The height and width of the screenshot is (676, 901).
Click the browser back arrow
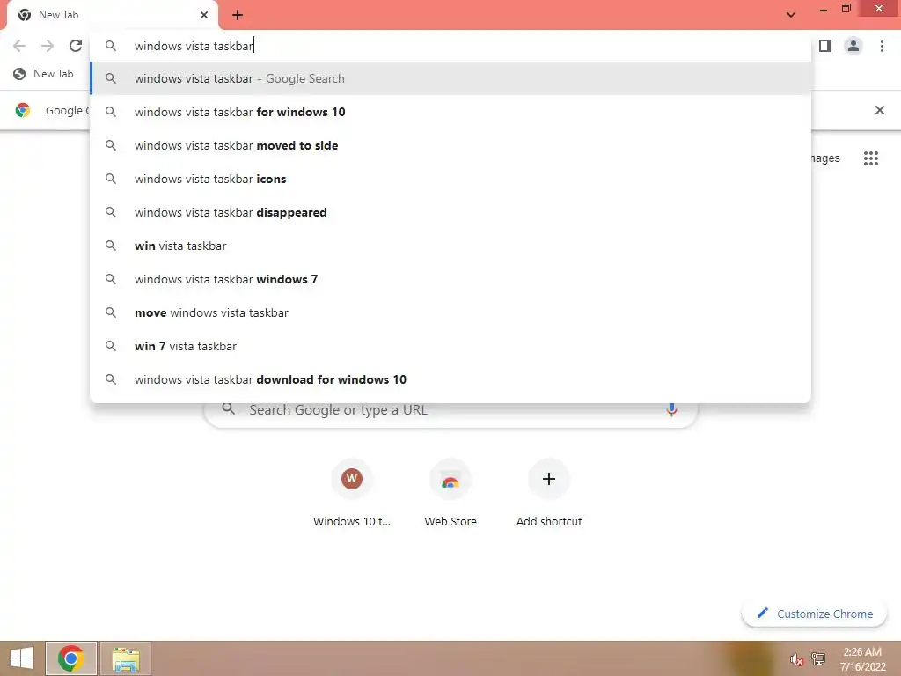pyautogui.click(x=19, y=46)
